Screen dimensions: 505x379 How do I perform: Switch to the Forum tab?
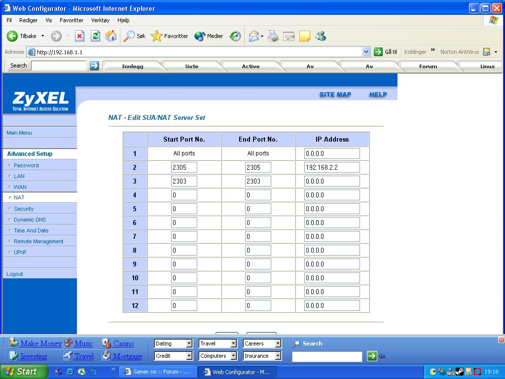click(428, 66)
